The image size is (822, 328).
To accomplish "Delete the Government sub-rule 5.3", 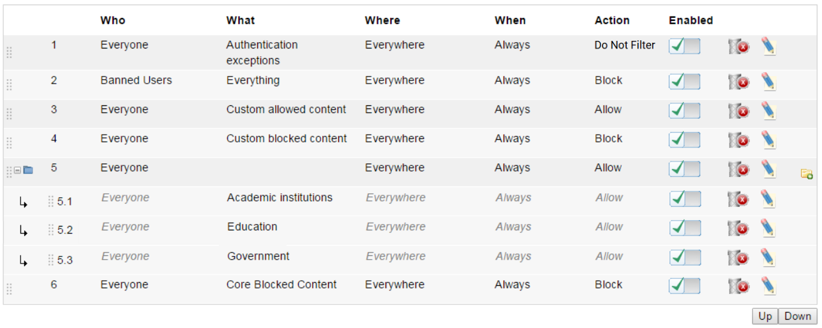I will coord(739,258).
